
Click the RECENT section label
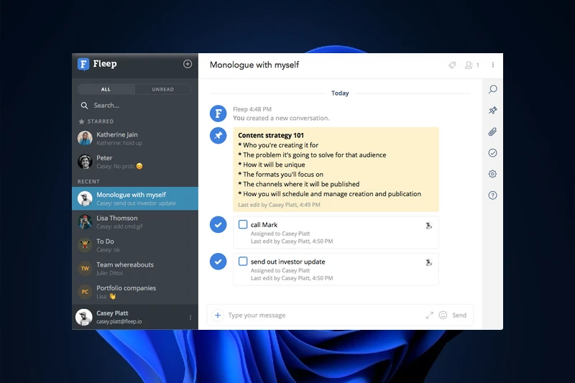(88, 181)
